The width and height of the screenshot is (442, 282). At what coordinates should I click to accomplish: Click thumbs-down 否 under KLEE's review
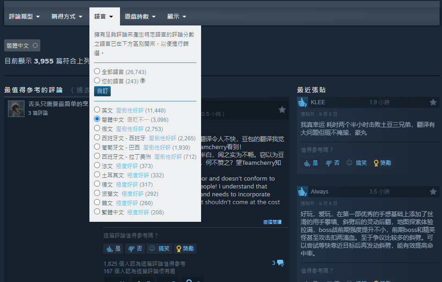tap(333, 163)
